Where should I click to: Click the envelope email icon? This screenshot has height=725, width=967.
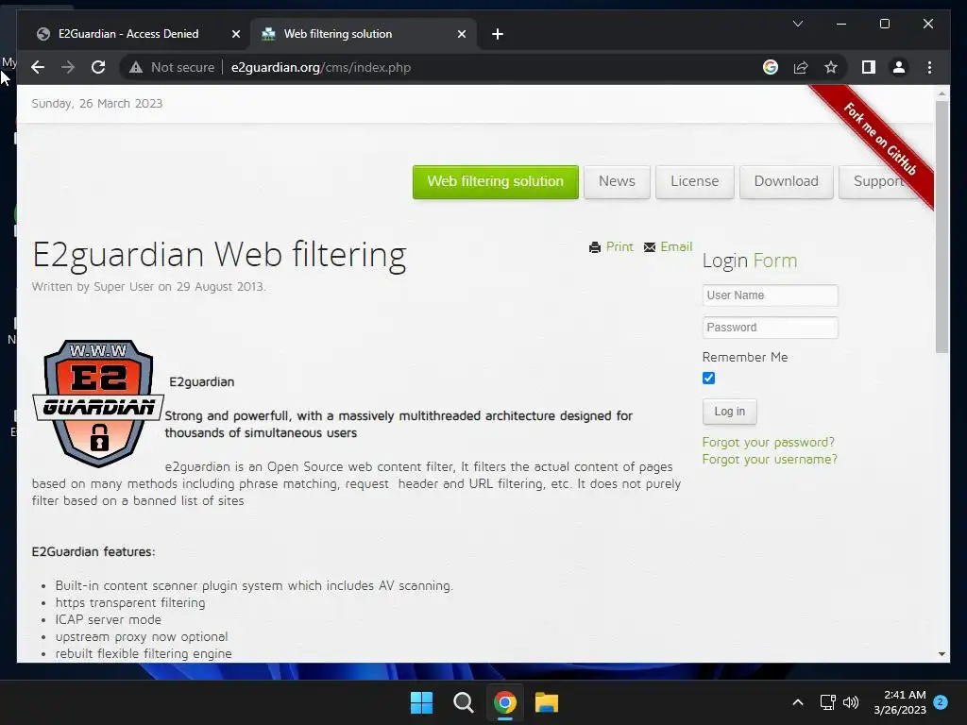(x=650, y=247)
